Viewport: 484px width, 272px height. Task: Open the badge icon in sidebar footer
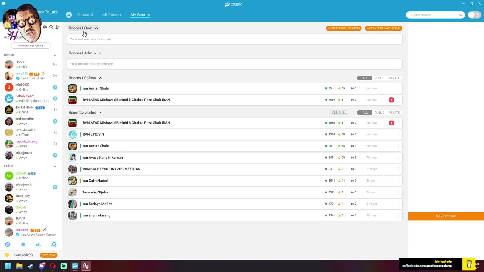[x=54, y=244]
